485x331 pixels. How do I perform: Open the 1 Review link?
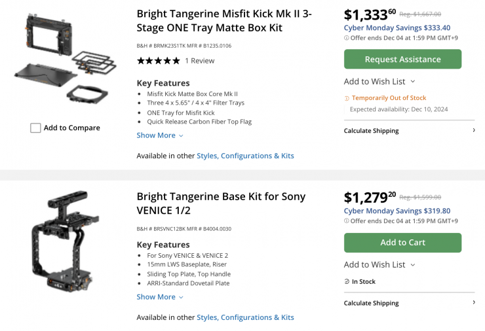pyautogui.click(x=199, y=61)
